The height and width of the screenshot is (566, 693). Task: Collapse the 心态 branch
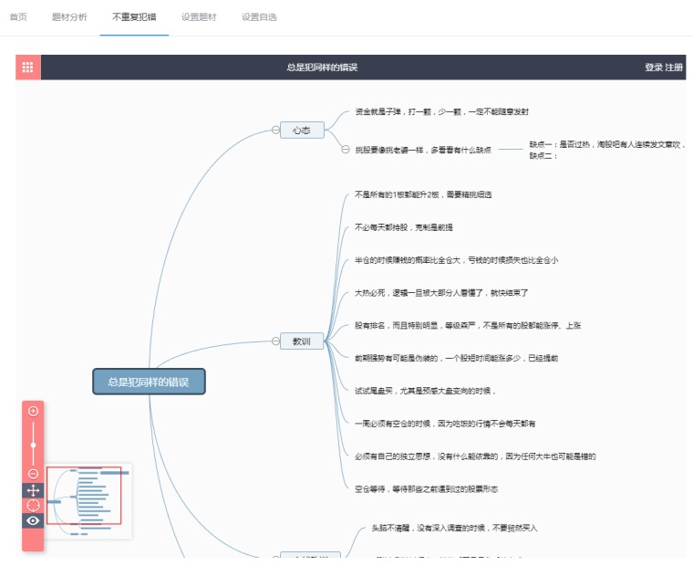point(275,131)
